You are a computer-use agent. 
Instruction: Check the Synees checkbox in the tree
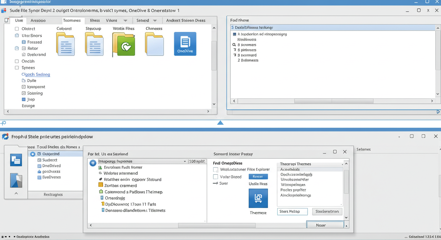coord(17,67)
